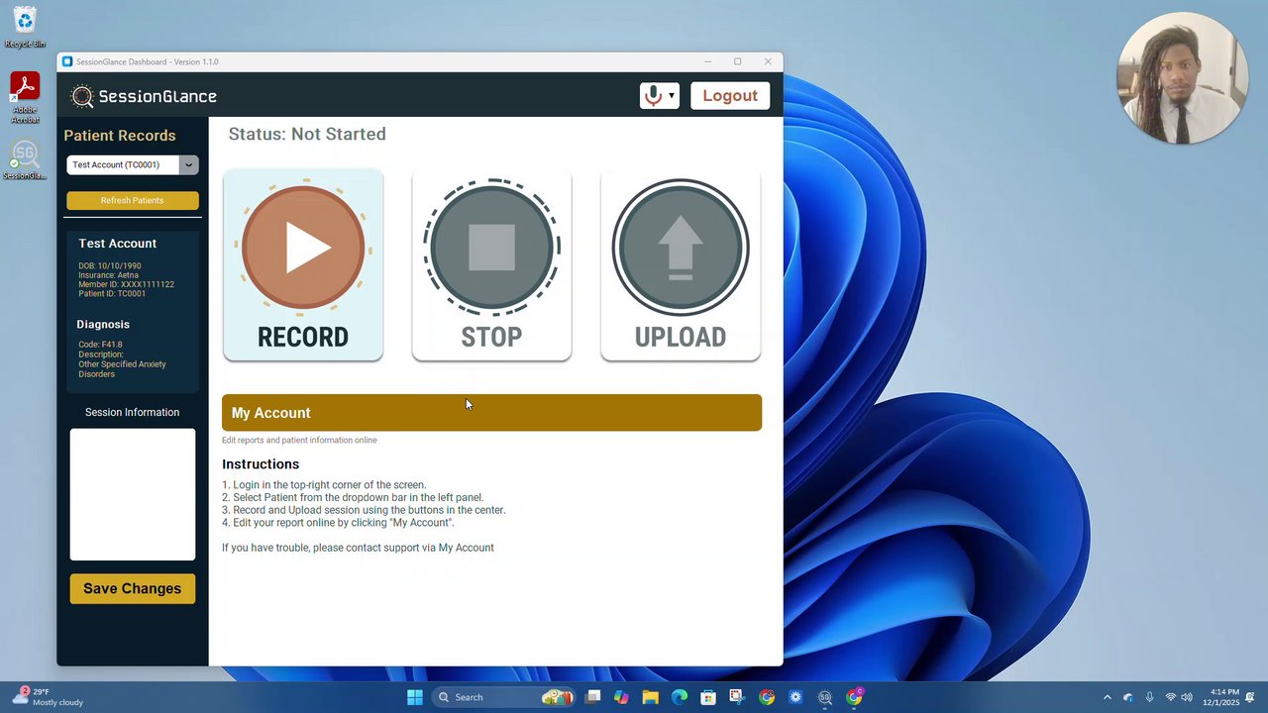Viewport: 1268px width, 713px height.
Task: Open the microphone selection dropdown
Action: point(660,96)
